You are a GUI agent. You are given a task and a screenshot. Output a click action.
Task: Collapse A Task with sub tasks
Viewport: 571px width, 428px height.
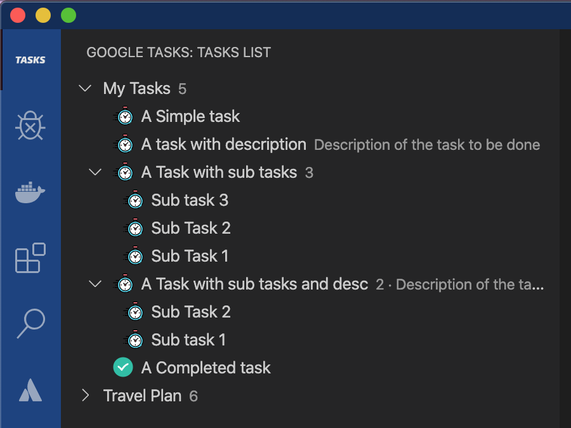pyautogui.click(x=95, y=172)
